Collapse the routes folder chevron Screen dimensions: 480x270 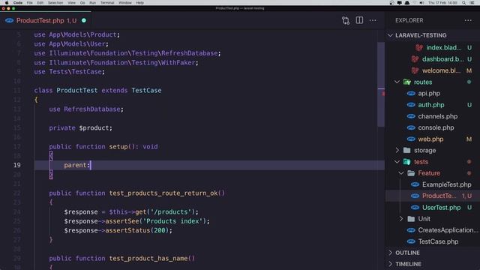click(x=397, y=82)
